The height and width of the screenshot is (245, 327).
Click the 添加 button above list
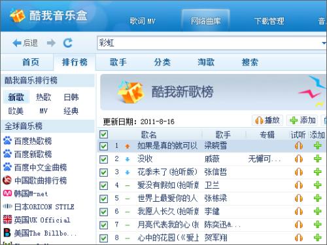pyautogui.click(x=302, y=121)
